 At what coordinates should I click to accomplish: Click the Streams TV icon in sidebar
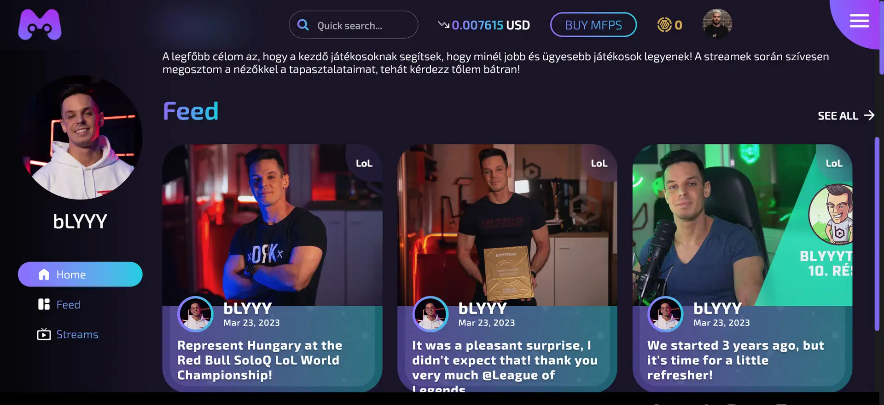(x=44, y=334)
